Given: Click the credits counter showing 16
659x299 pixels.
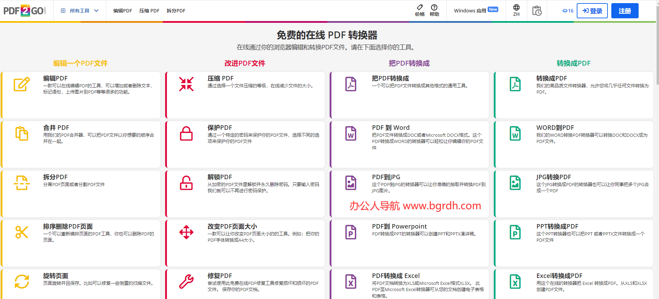Looking at the screenshot, I should [x=568, y=11].
